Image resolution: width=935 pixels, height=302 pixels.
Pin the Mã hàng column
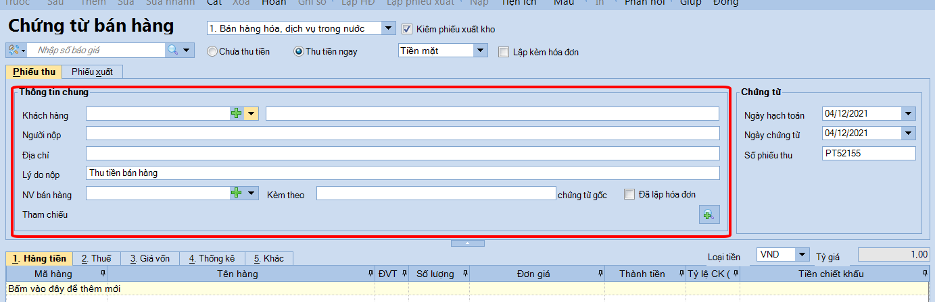click(x=103, y=274)
